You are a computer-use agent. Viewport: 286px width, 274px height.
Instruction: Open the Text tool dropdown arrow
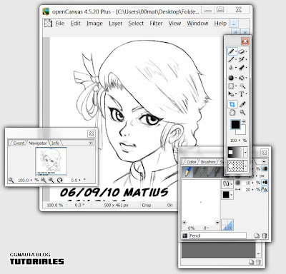pyautogui.click(x=246, y=94)
